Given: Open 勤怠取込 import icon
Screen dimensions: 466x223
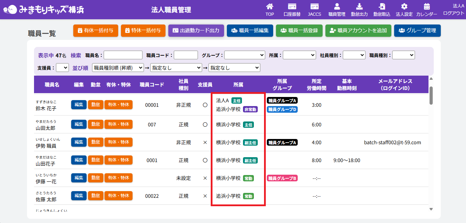Looking at the screenshot, I should tap(382, 10).
